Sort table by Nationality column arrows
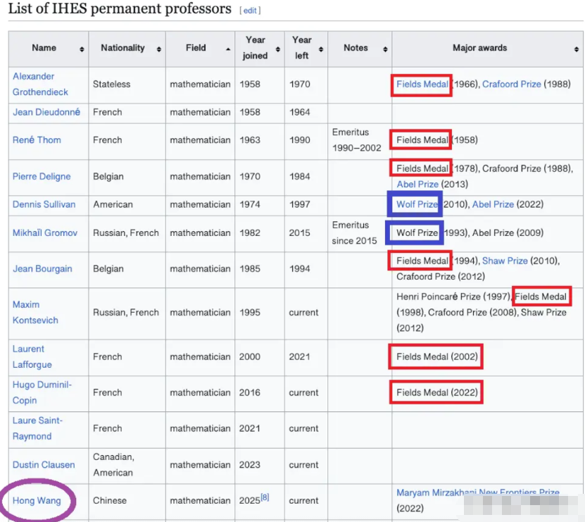Image resolution: width=585 pixels, height=522 pixels. [x=159, y=49]
